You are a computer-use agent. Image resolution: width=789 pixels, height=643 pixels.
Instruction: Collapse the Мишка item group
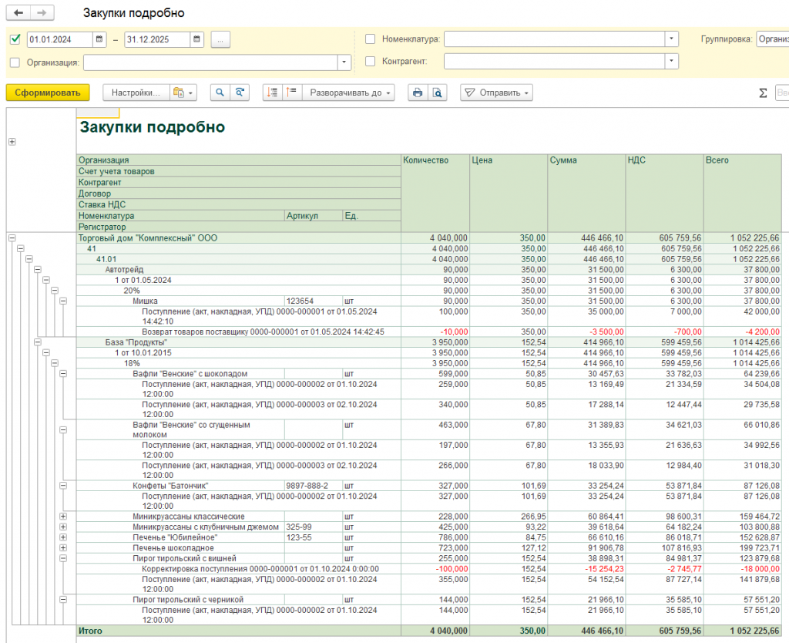(x=63, y=301)
